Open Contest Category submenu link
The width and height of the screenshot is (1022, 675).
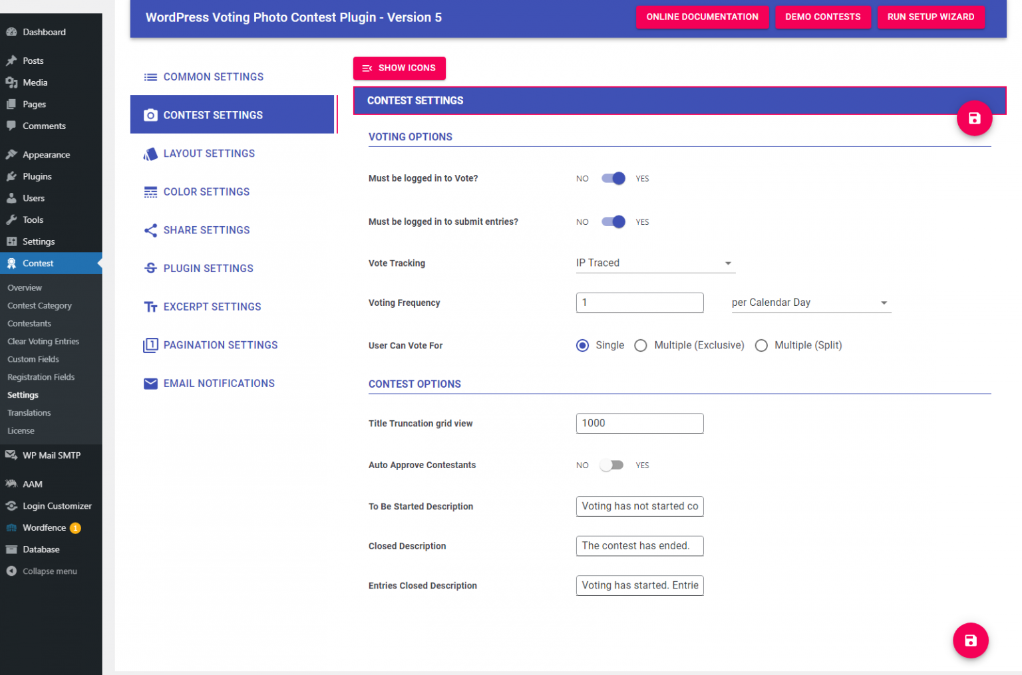click(x=39, y=306)
